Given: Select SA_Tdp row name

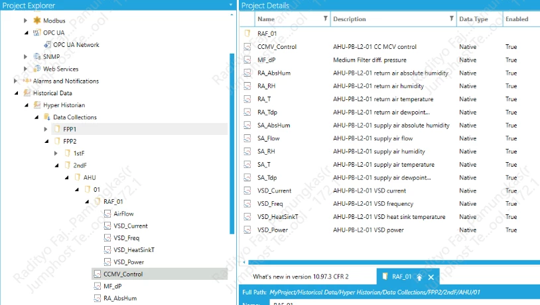Looking at the screenshot, I should coord(267,177).
